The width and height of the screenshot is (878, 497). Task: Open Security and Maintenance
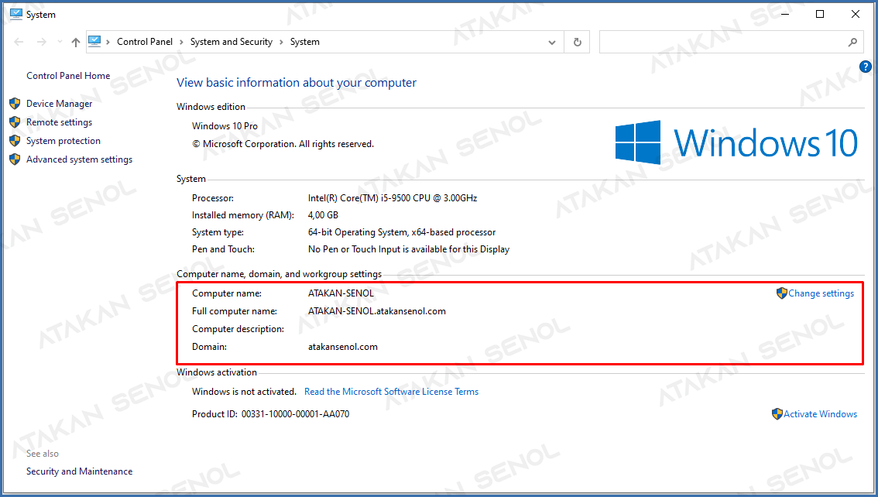point(80,471)
